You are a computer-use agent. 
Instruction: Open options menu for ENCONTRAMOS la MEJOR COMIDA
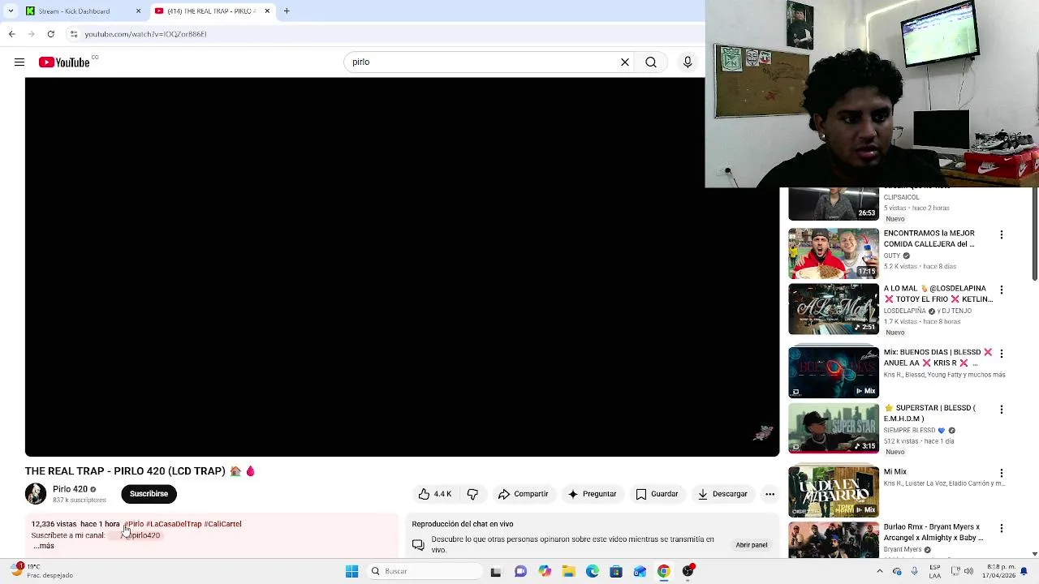tap(1002, 234)
